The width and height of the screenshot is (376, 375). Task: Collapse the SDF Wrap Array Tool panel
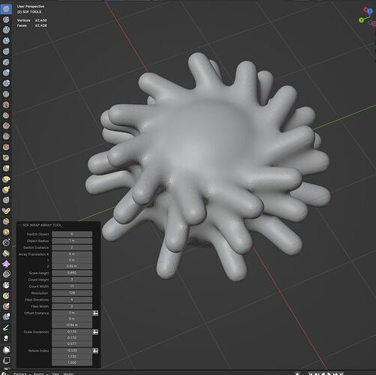pos(20,225)
